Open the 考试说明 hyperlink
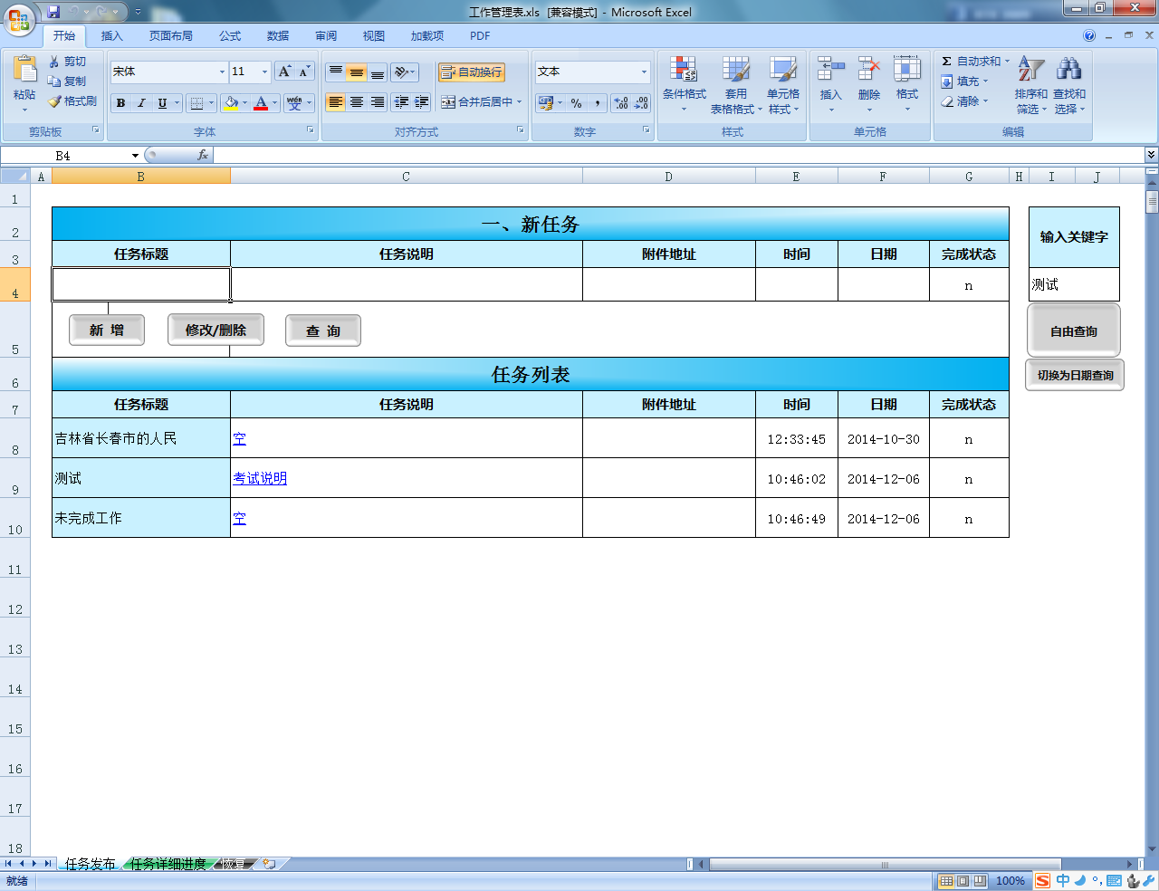 (260, 478)
